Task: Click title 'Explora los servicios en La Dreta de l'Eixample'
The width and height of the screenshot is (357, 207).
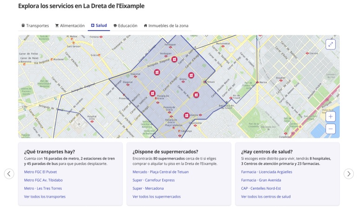Action: tap(81, 6)
